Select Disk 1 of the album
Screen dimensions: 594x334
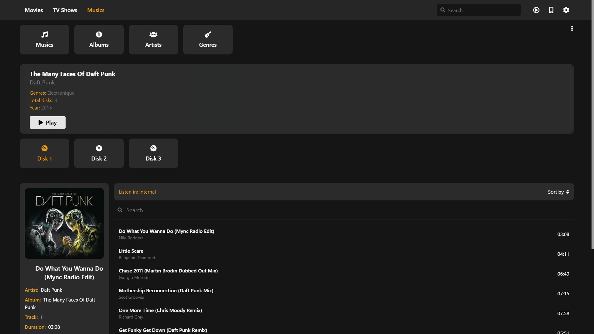pos(45,153)
